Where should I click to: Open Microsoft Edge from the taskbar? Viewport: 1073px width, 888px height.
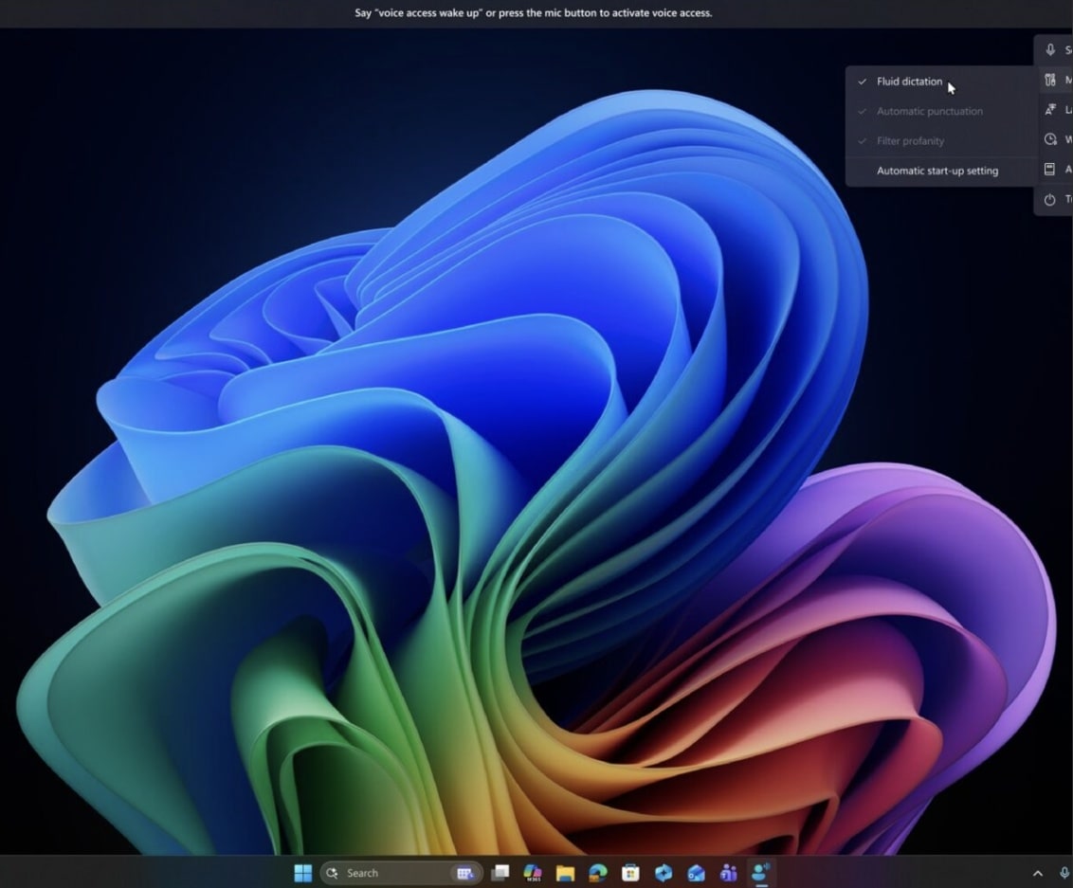(x=597, y=872)
